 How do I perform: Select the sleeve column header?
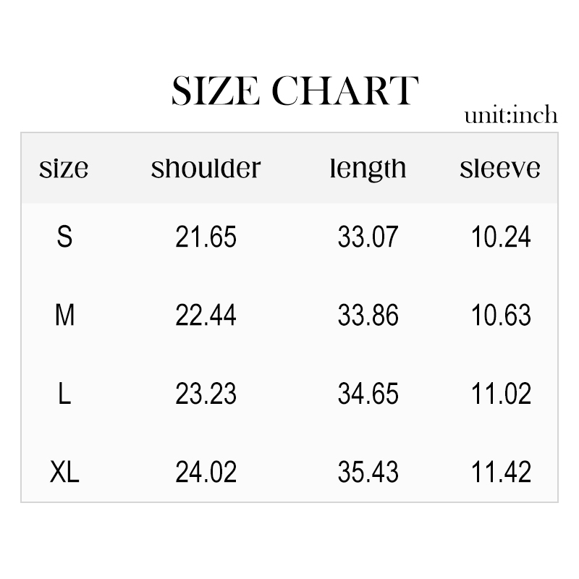500,169
